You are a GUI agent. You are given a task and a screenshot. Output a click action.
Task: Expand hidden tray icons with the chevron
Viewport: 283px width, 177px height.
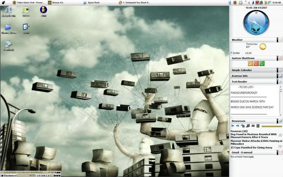click(x=249, y=3)
